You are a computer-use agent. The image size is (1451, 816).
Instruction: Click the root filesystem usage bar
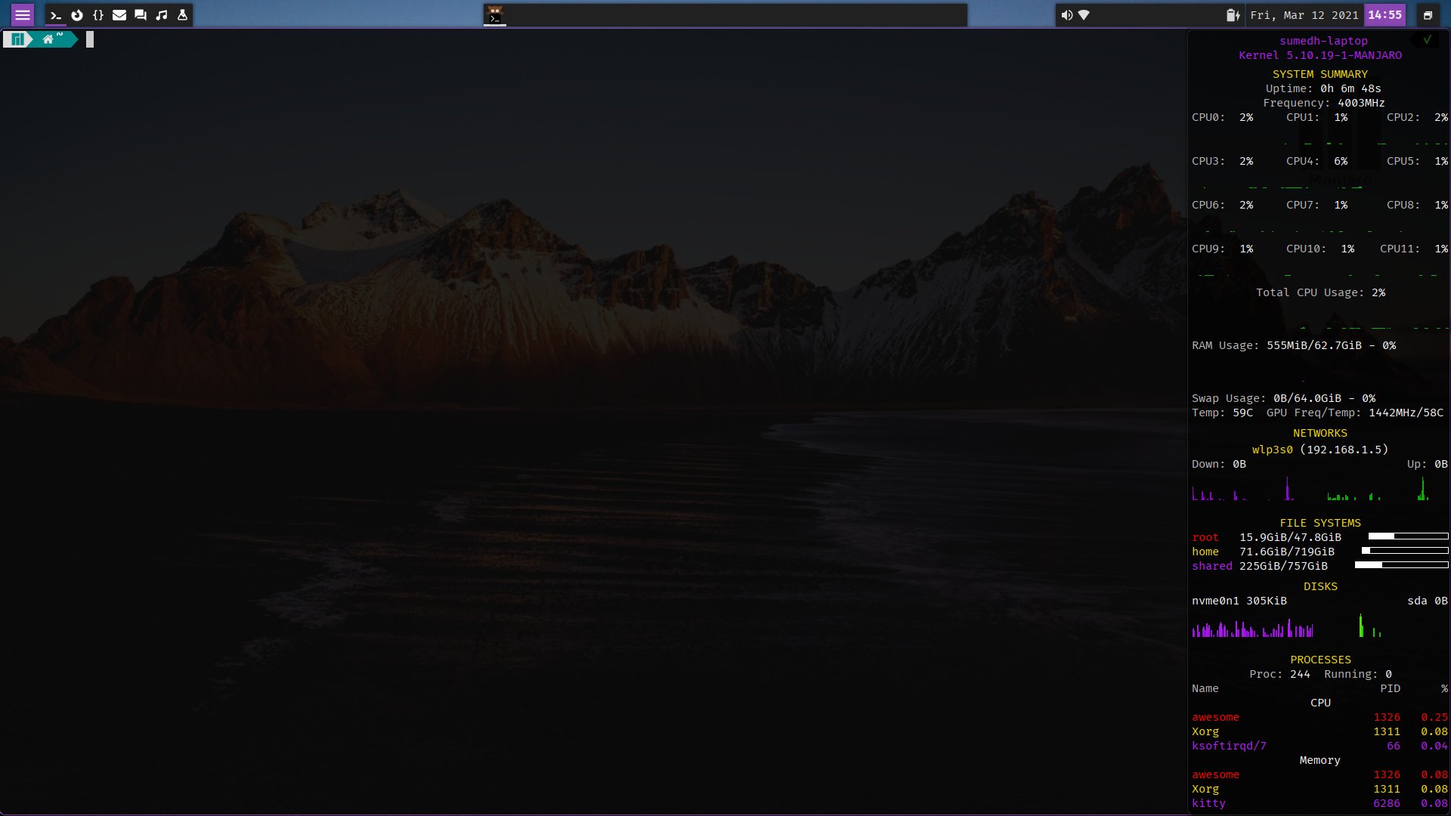pyautogui.click(x=1408, y=536)
